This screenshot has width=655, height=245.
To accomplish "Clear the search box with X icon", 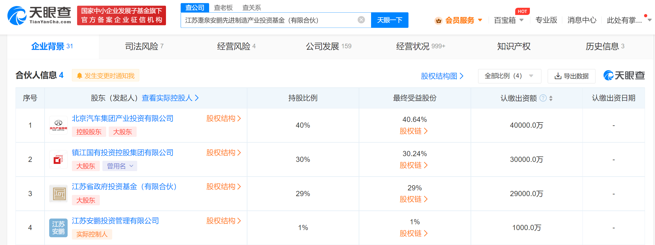I will point(361,20).
